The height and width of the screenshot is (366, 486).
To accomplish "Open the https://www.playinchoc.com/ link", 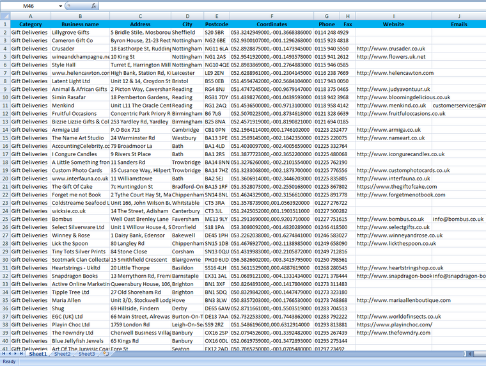I will 395,325.
